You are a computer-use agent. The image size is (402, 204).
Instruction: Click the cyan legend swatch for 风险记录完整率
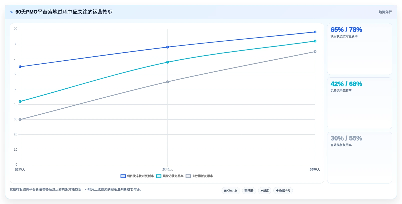pos(159,176)
